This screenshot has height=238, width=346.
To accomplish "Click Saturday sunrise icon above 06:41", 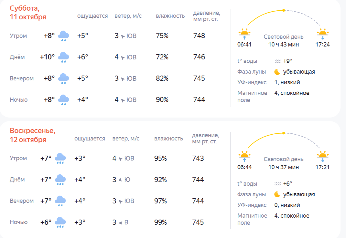I will [244, 34].
